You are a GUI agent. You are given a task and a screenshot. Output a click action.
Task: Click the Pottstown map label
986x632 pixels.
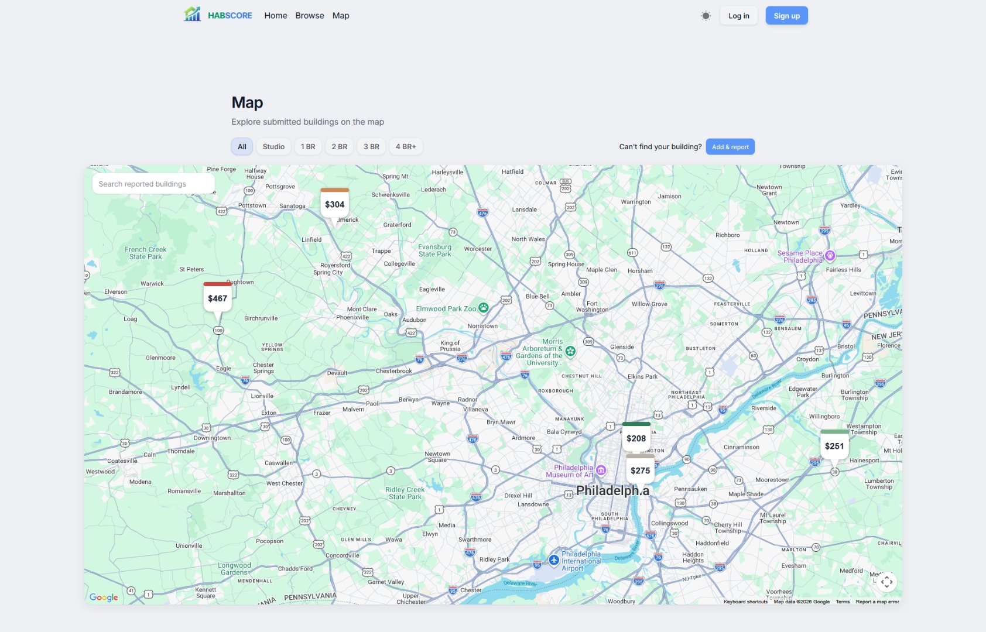pyautogui.click(x=252, y=205)
